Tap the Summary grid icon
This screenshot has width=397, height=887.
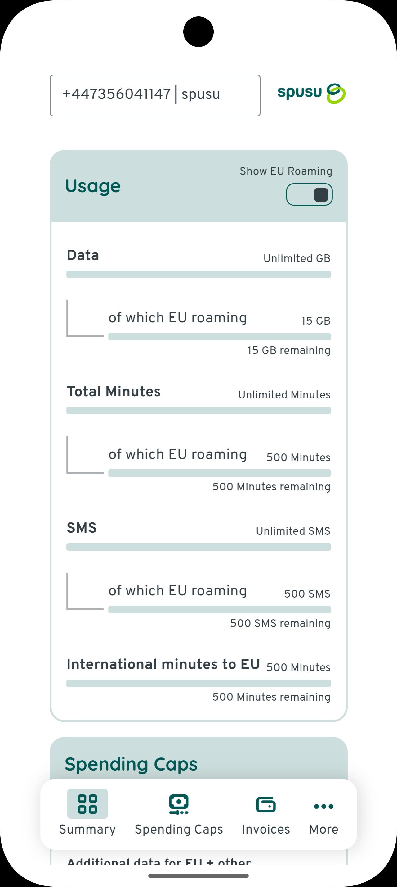(x=87, y=803)
